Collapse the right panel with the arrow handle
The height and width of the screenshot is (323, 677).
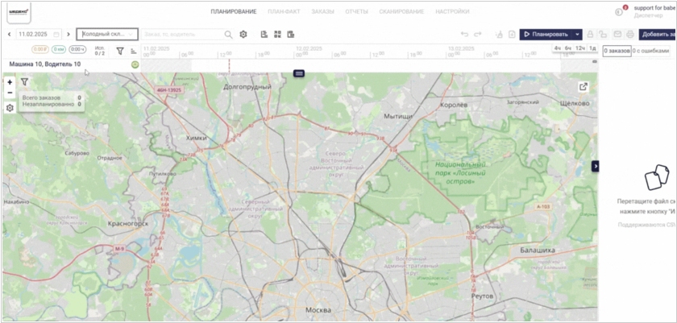pyautogui.click(x=595, y=166)
